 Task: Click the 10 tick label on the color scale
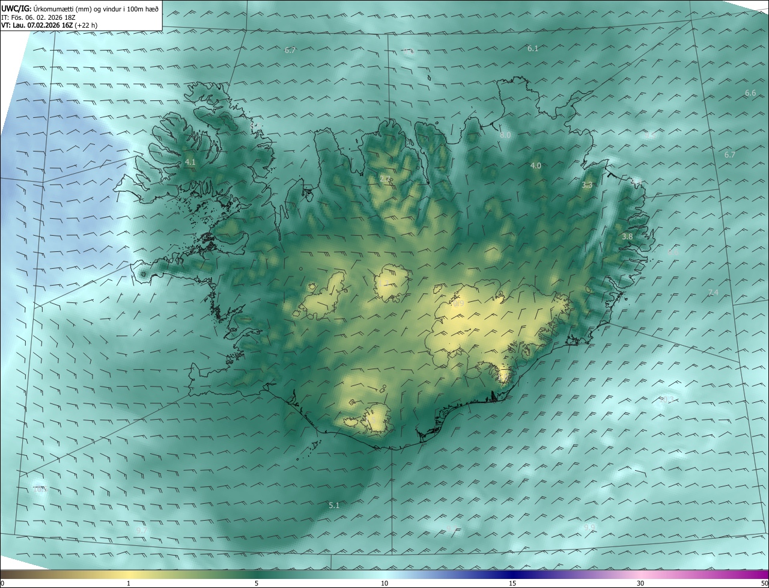pyautogui.click(x=384, y=583)
